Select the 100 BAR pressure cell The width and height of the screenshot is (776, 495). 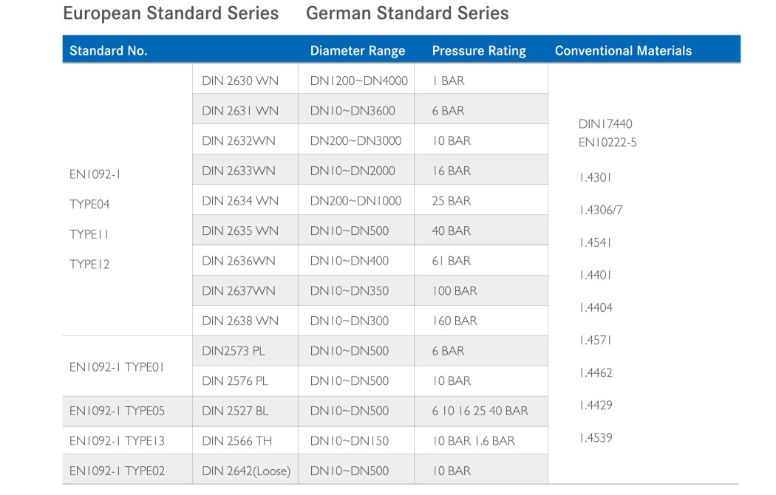(455, 291)
